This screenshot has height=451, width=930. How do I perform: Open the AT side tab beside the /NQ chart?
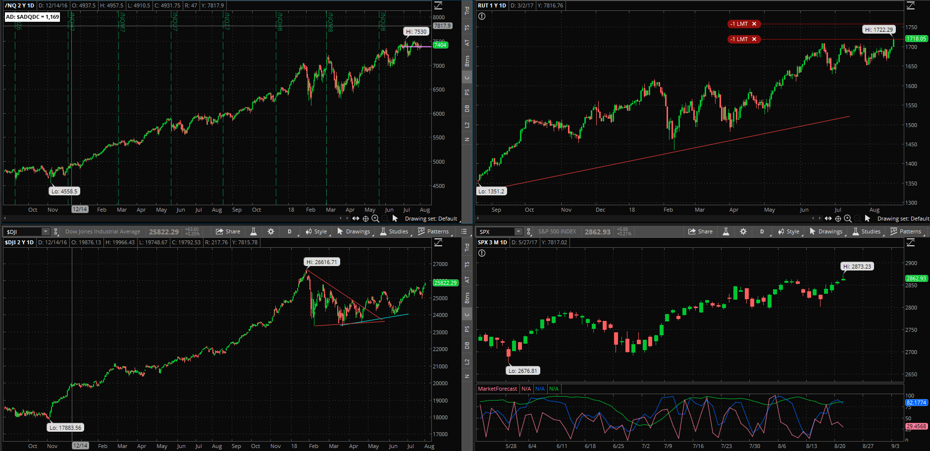(x=467, y=43)
